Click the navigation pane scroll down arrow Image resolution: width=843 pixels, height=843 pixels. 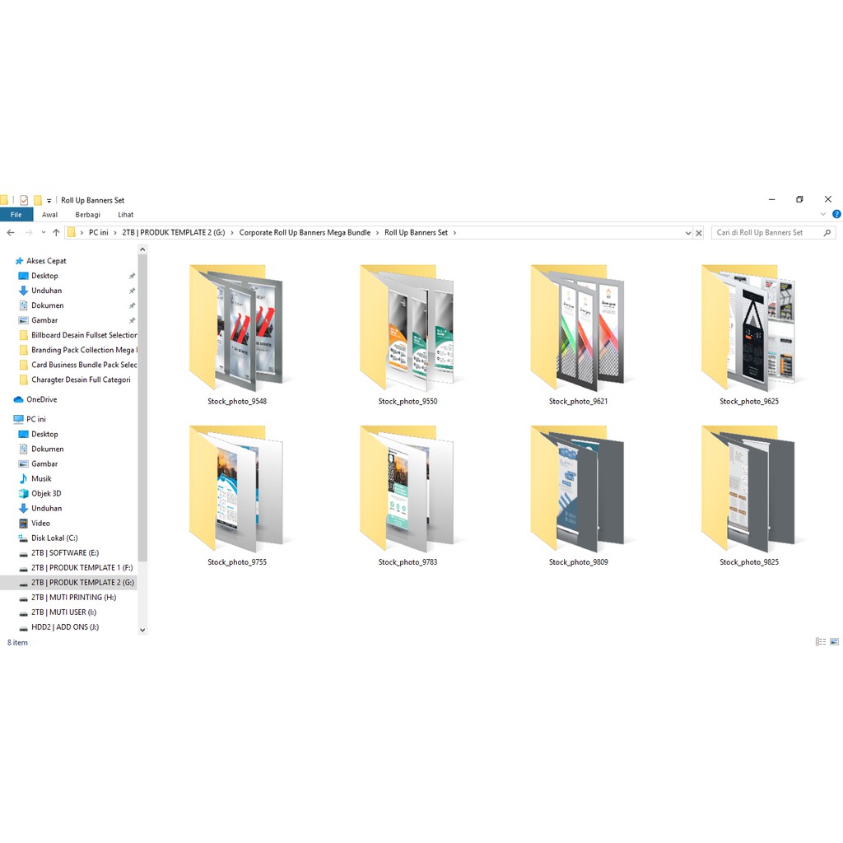[x=142, y=630]
